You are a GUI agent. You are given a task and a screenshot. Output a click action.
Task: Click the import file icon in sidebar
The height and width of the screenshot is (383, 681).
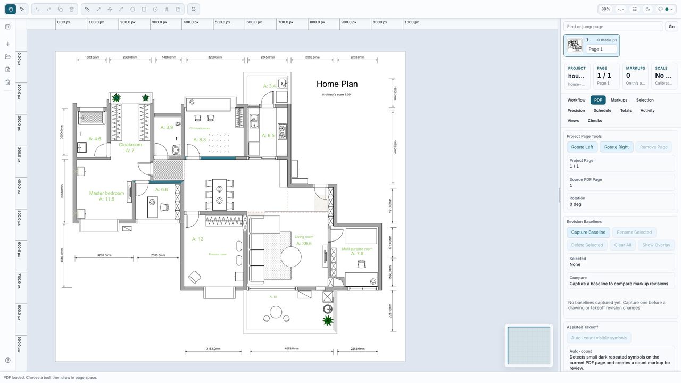pyautogui.click(x=8, y=70)
